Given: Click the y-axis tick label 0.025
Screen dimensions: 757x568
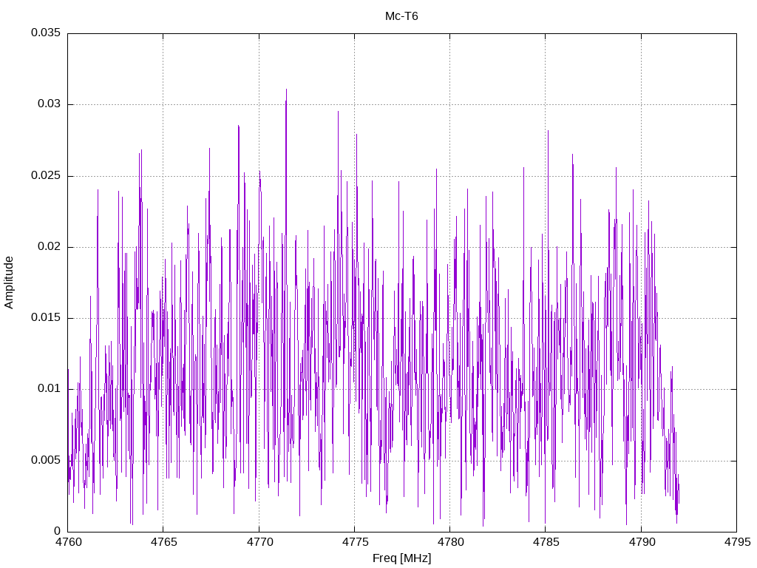Looking at the screenshot, I should tap(46, 175).
